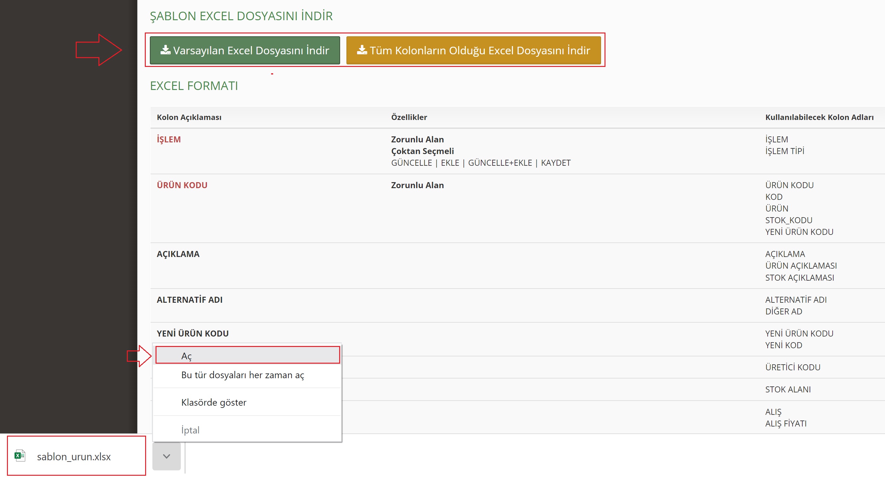885x477 pixels.
Task: Click download icon on green Varsayılan button
Action: click(165, 50)
